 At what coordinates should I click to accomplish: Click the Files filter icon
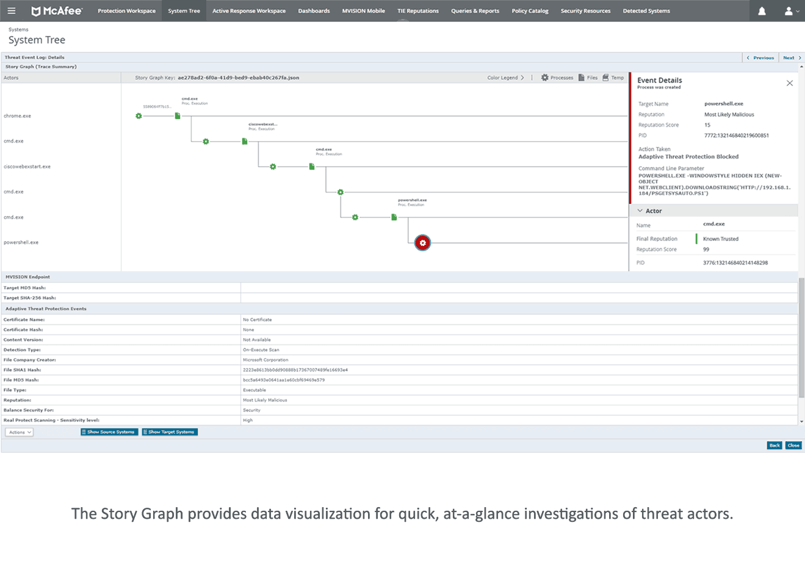point(582,78)
